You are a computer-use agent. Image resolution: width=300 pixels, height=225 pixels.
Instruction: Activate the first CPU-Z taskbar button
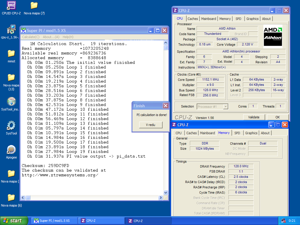101,221
